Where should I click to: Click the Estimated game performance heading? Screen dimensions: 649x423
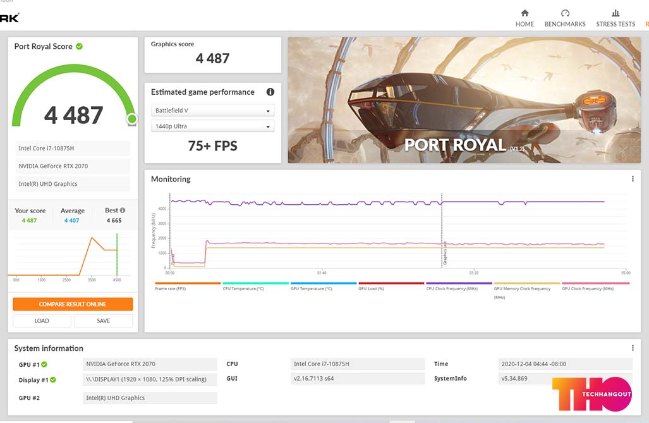(x=203, y=92)
